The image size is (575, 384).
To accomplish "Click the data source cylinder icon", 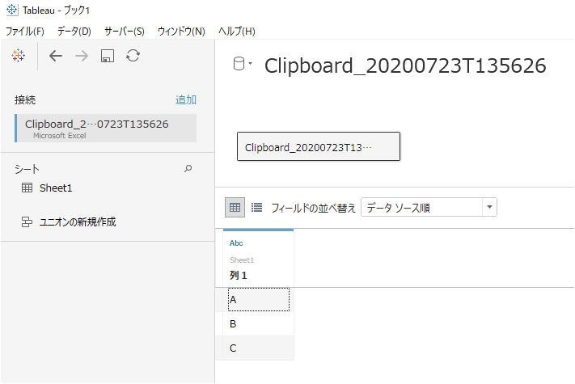I will [239, 64].
